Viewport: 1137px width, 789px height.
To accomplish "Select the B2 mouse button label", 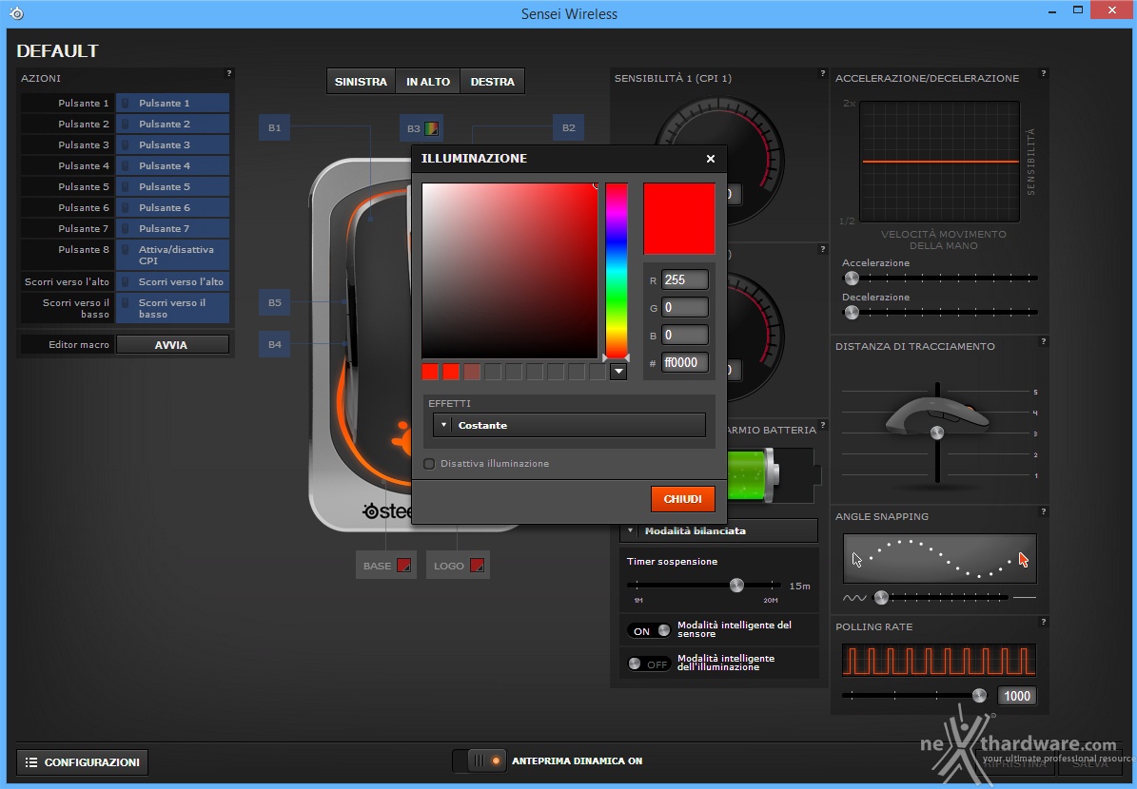I will [569, 128].
